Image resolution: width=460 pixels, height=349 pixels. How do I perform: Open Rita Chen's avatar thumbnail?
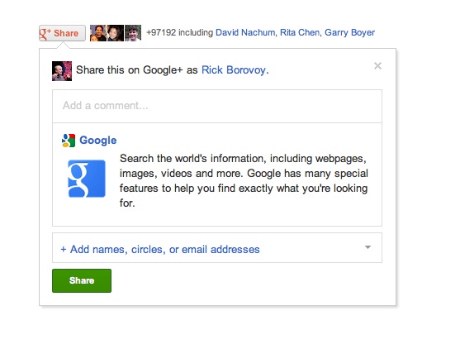click(x=116, y=33)
